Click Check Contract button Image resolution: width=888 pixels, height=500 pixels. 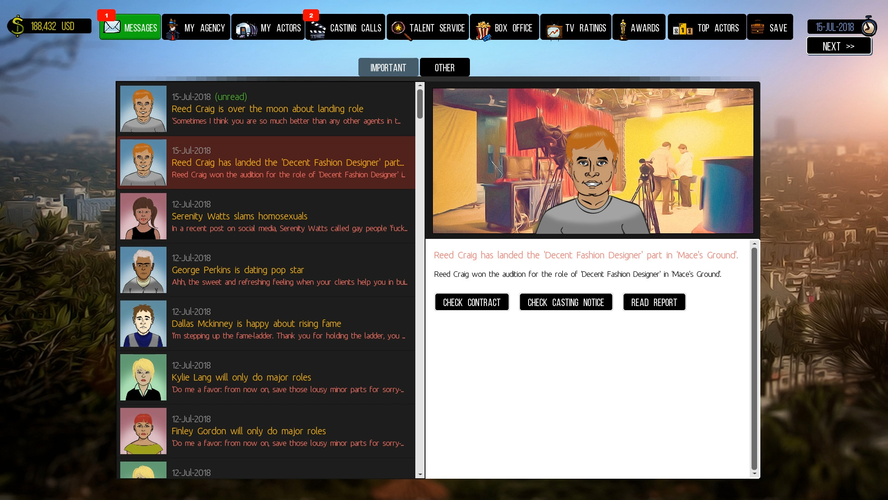click(471, 301)
